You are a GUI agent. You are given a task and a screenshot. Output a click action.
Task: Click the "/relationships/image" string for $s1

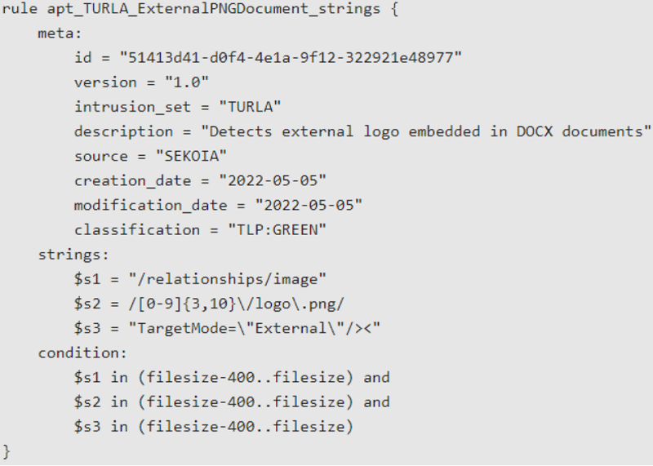click(x=228, y=279)
